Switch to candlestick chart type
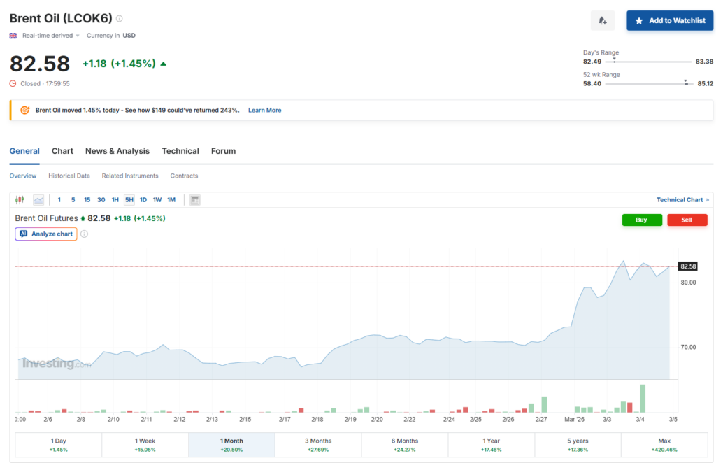 pyautogui.click(x=20, y=200)
